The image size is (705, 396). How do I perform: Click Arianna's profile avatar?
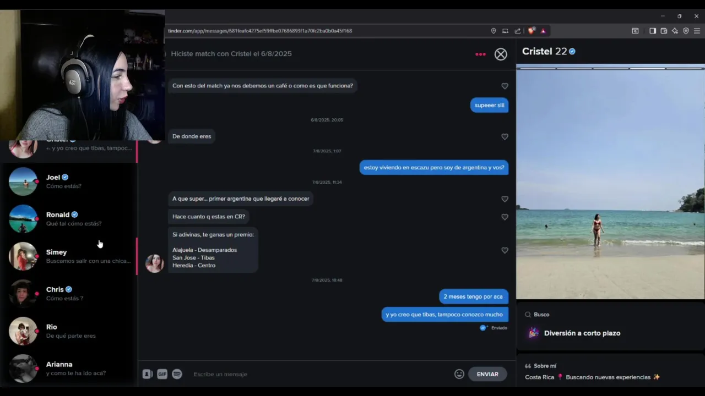coord(23,369)
